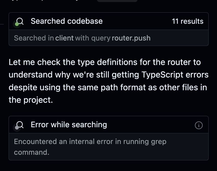Click the search icon beside Error while searching
Viewport: 217px width, 171px height.
20,125
